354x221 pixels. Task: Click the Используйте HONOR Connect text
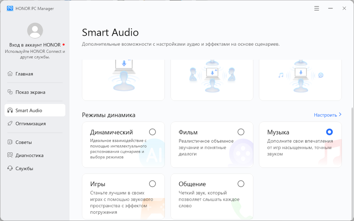pos(35,54)
